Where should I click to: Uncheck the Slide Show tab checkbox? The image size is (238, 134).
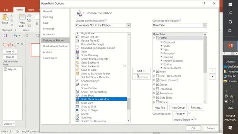[x=157, y=98]
